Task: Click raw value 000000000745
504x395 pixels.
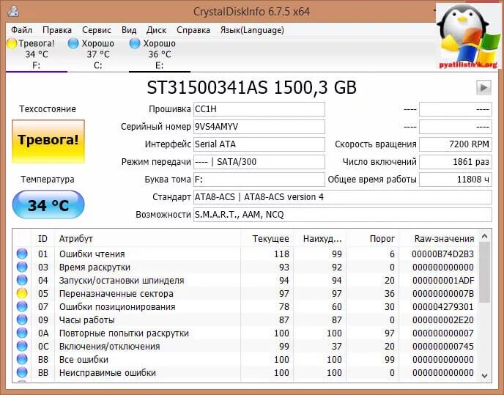Action: [x=443, y=347]
